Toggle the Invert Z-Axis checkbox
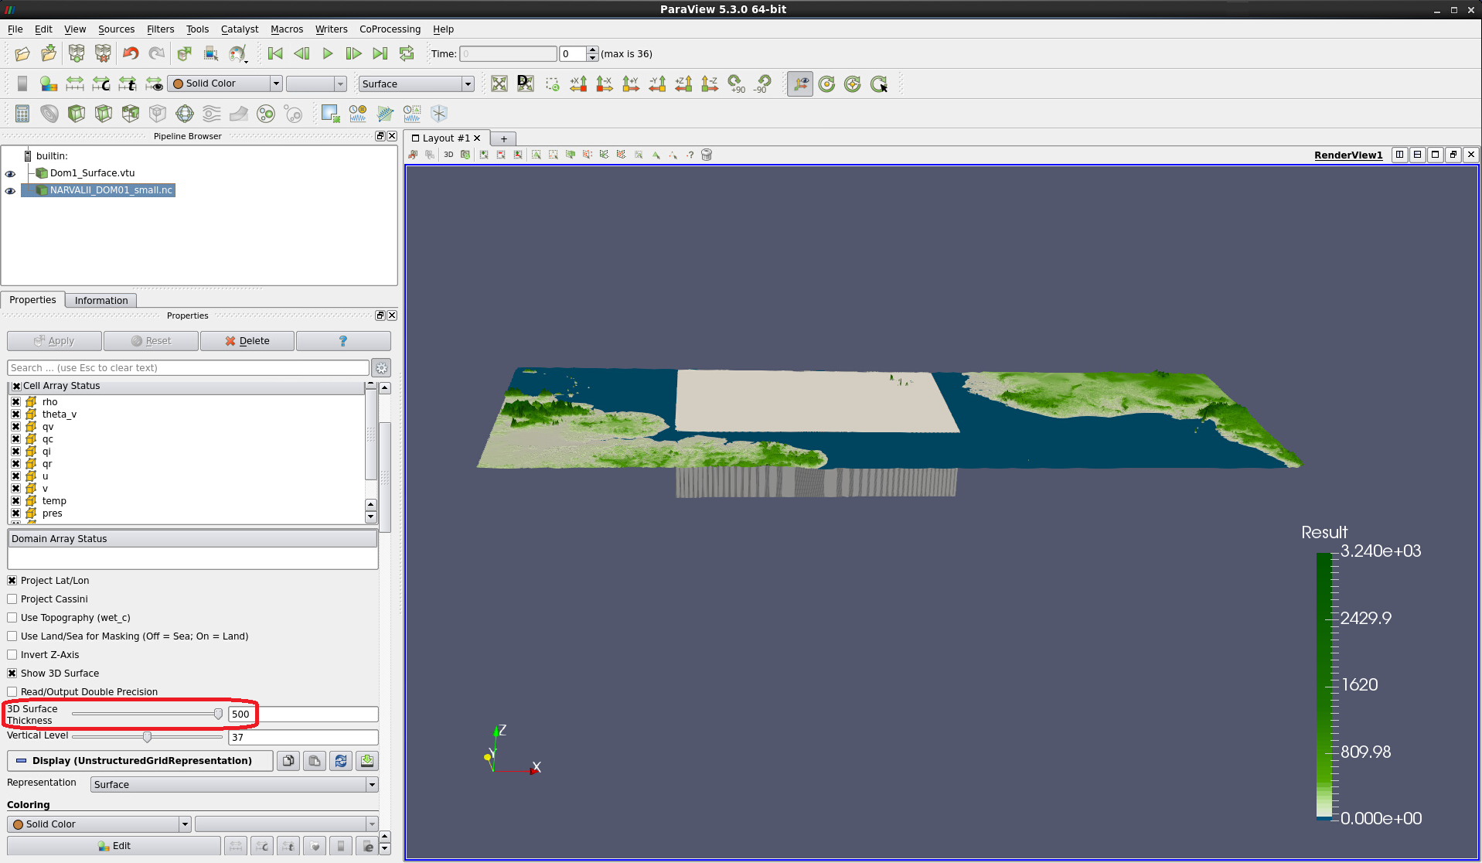 point(12,655)
